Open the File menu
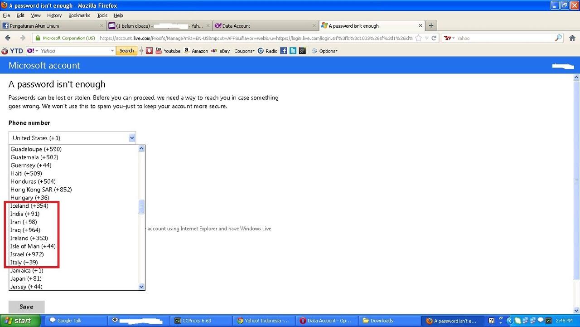The width and height of the screenshot is (580, 327). 6,15
